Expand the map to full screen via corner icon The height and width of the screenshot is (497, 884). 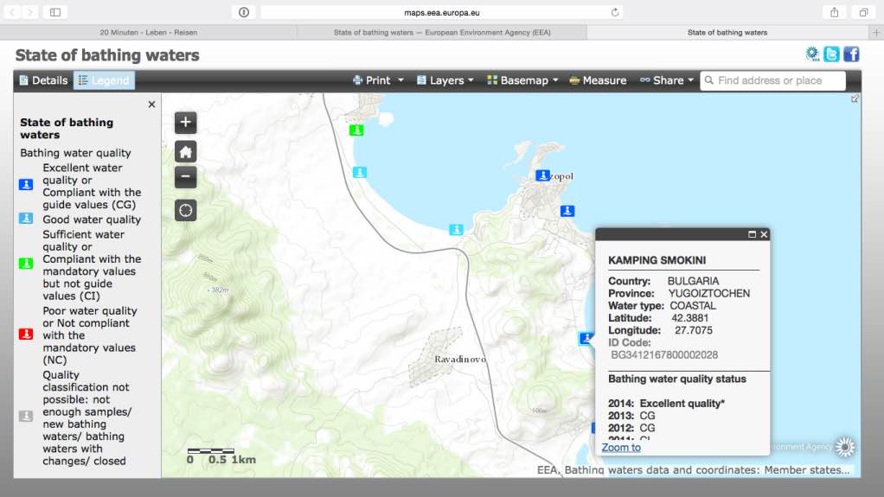855,99
